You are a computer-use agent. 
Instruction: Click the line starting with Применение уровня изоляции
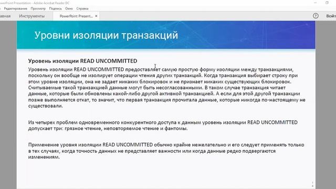(x=166, y=145)
